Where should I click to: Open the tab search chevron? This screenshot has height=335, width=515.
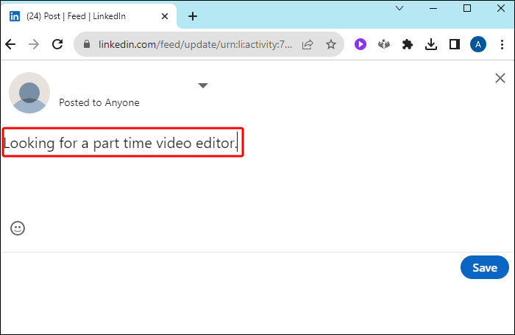(399, 8)
